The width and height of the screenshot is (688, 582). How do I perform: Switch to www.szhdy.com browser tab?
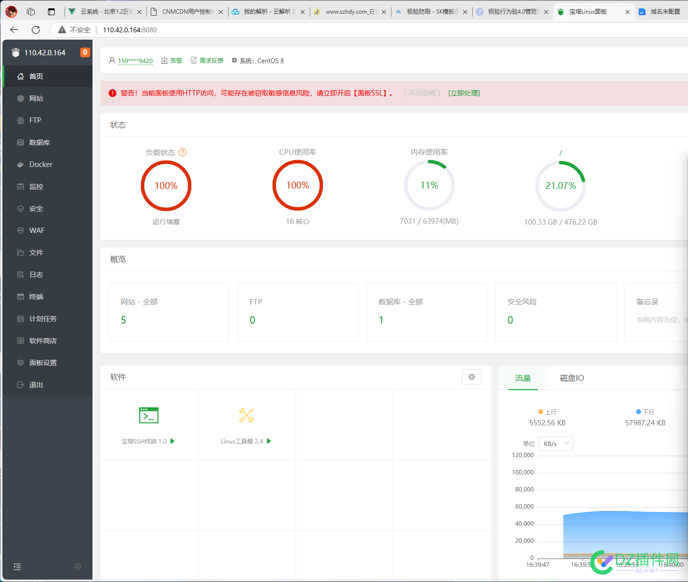click(x=350, y=12)
